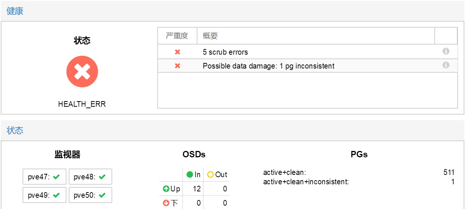Image resolution: width=467 pixels, height=209 pixels.
Task: Click the yellow Out status circle icon
Action: click(x=210, y=175)
